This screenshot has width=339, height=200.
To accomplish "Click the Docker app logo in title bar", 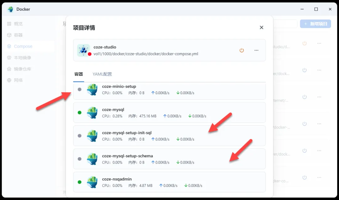I will [x=10, y=9].
